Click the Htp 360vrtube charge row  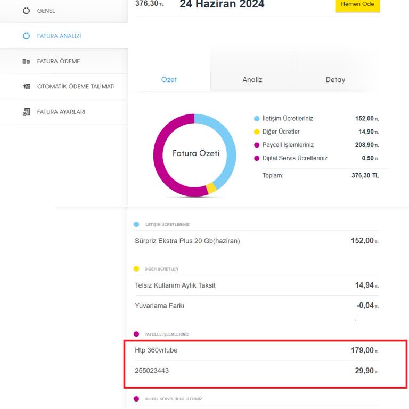257,350
